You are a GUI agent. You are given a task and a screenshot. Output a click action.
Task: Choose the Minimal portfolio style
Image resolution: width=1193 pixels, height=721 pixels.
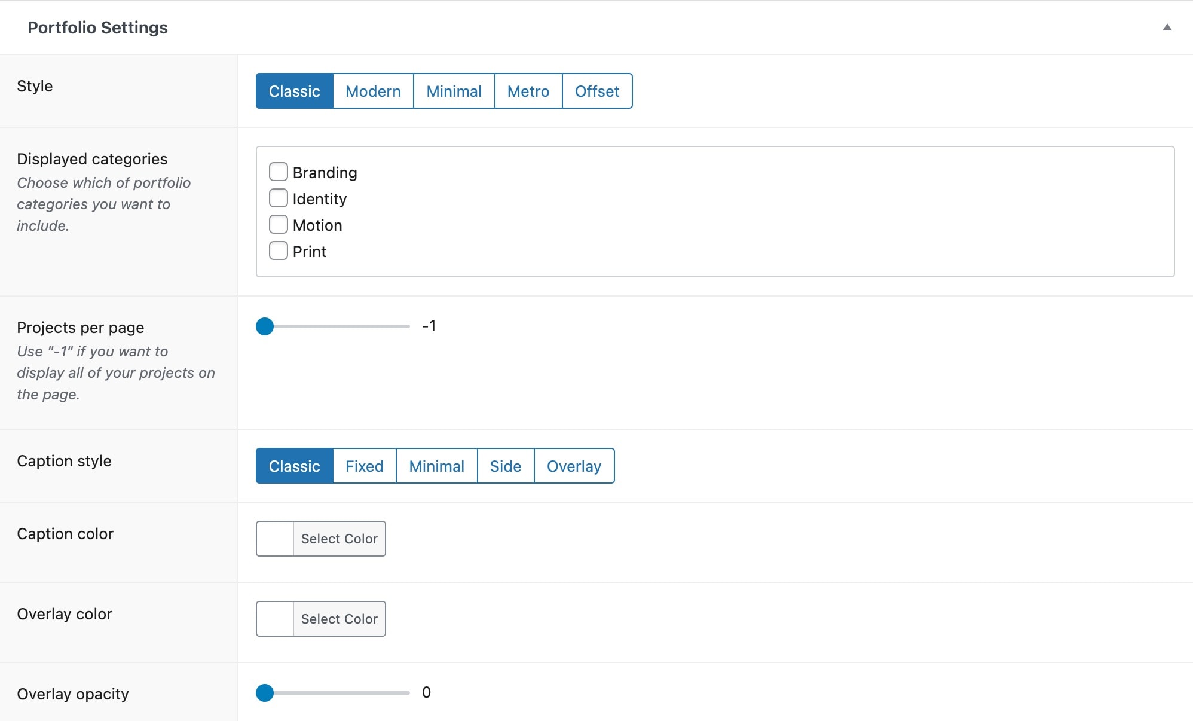454,91
